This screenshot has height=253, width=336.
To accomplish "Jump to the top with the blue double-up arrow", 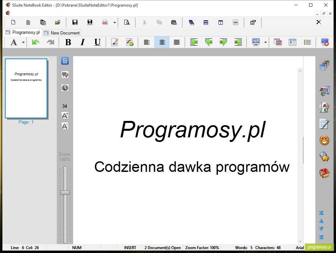I will pos(321,213).
